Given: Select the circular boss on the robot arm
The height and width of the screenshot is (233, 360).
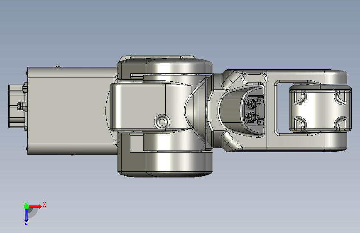Looking at the screenshot, I should [162, 122].
